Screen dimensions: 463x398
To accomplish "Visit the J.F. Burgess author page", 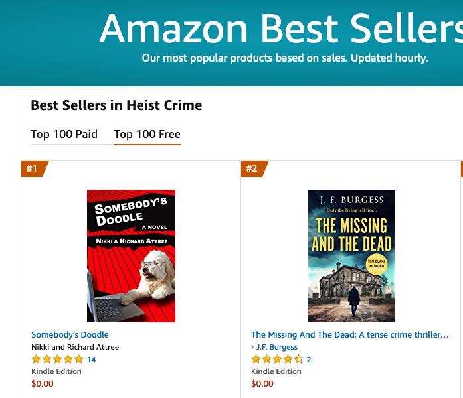I will (277, 347).
